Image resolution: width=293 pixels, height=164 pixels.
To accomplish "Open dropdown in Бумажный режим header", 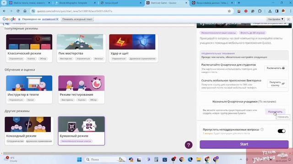I will coord(269,24).
